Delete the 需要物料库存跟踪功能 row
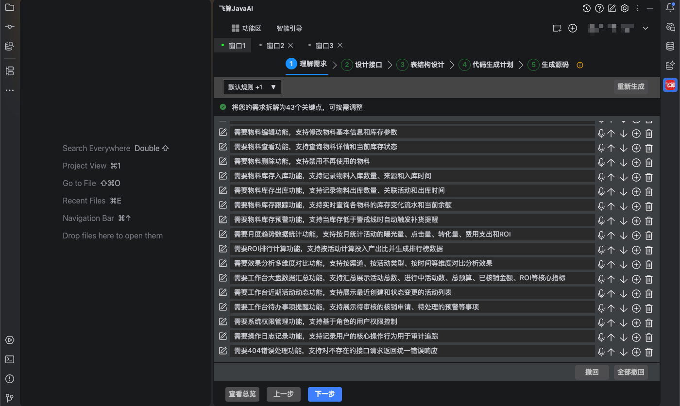 (649, 206)
